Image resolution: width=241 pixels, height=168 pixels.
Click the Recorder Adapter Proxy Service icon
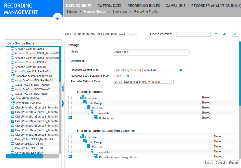pyautogui.click(x=96, y=157)
